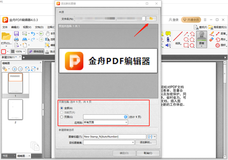Click the hamburger menu icon in title bar
Screen dimensions: 228x160
click(205, 20)
